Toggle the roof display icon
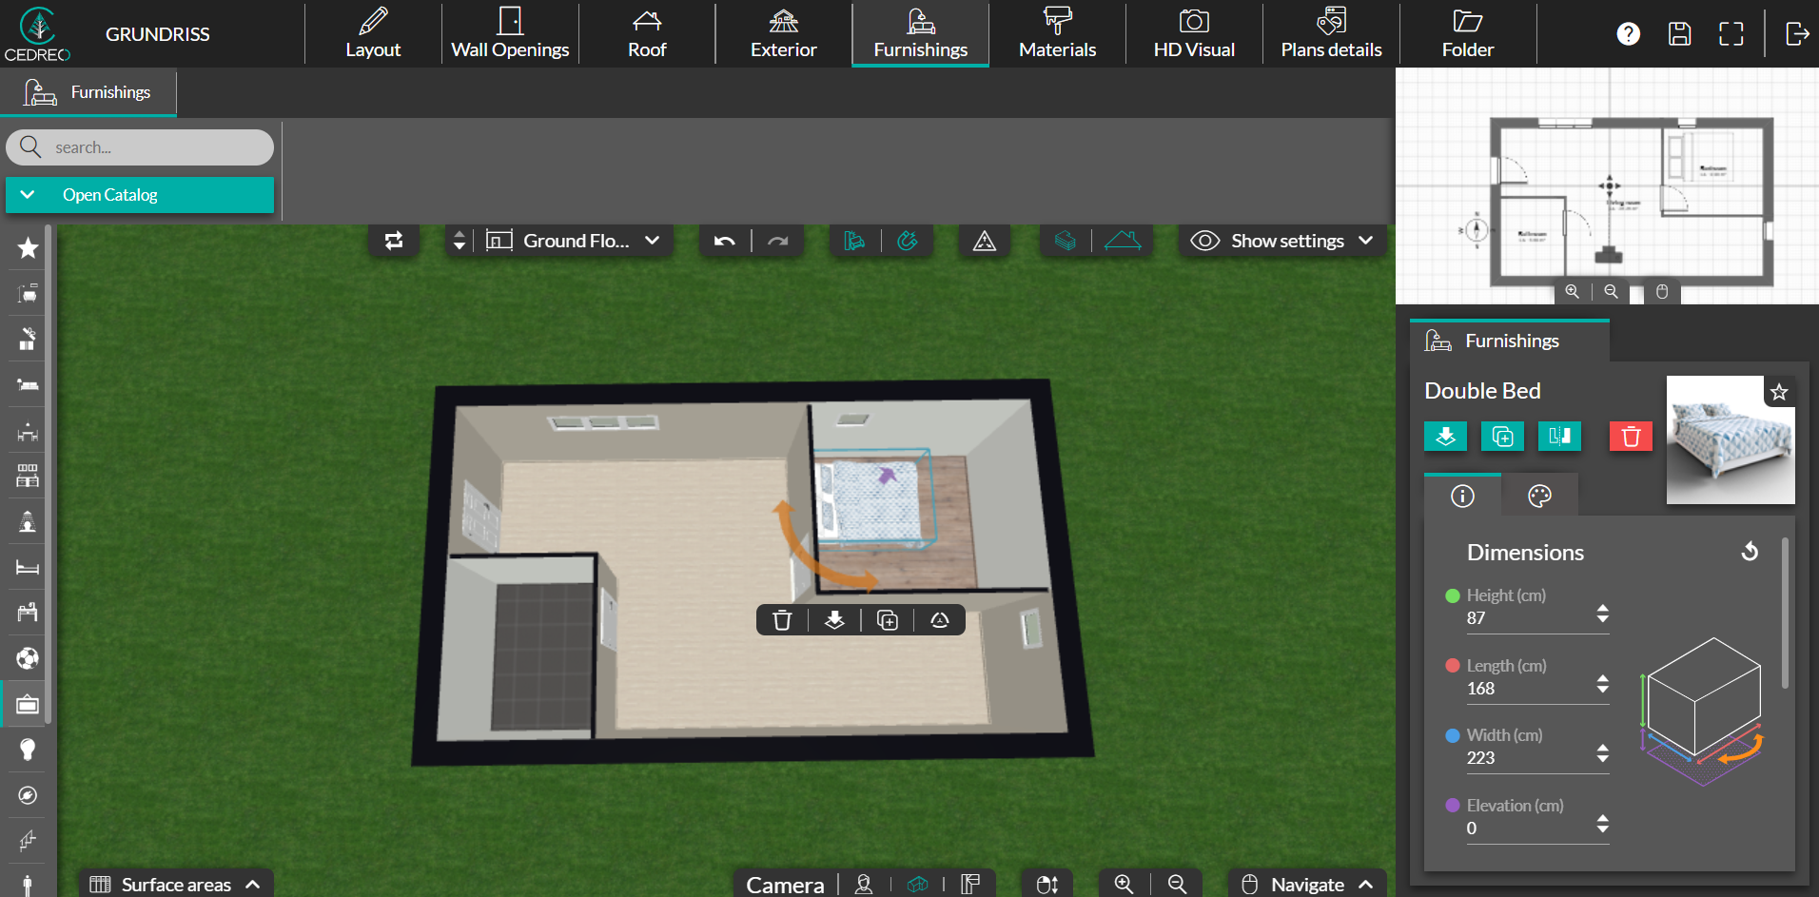The width and height of the screenshot is (1819, 897). (x=1123, y=242)
